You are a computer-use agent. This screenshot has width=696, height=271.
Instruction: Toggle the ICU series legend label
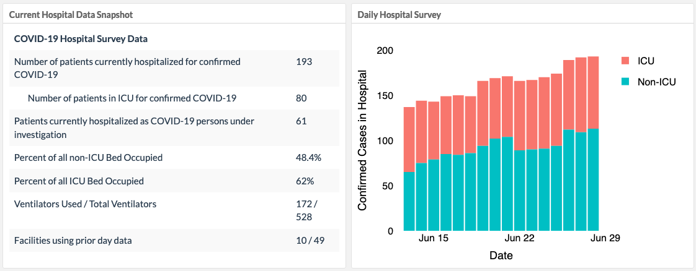[646, 61]
